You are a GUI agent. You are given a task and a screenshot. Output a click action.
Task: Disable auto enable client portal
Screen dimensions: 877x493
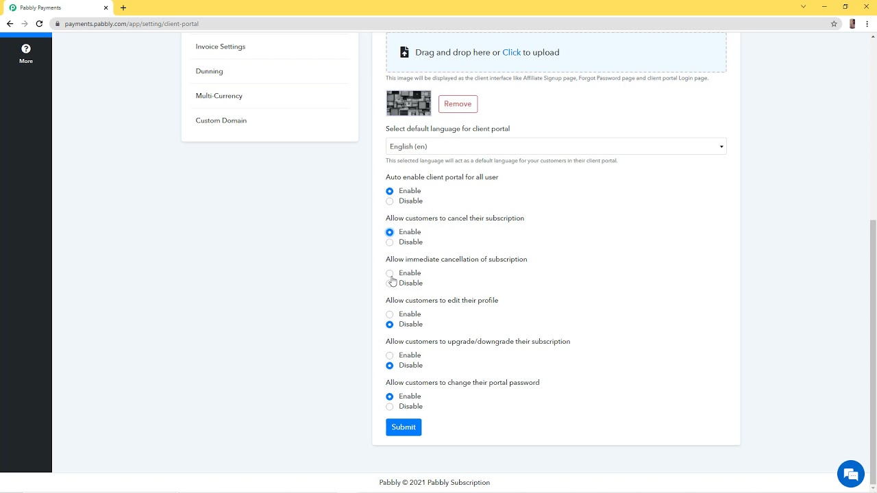point(390,201)
